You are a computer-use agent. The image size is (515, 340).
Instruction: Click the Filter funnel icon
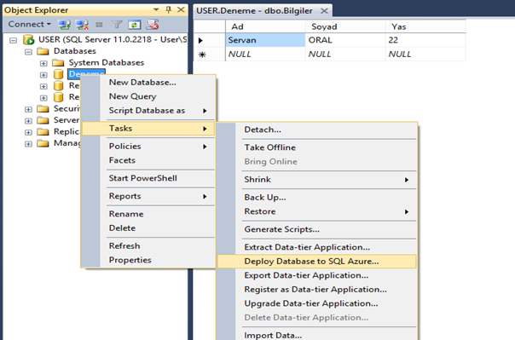tap(117, 24)
